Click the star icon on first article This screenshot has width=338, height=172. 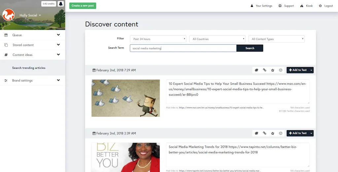click(273, 70)
